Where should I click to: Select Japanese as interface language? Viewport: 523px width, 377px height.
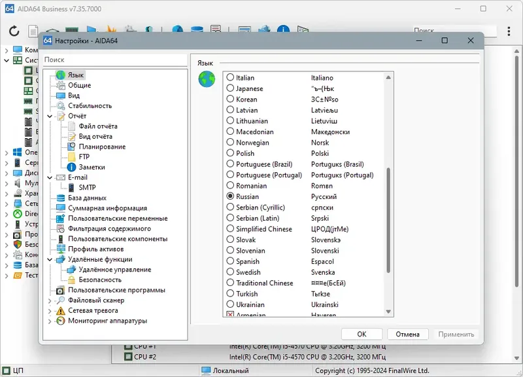pyautogui.click(x=230, y=88)
